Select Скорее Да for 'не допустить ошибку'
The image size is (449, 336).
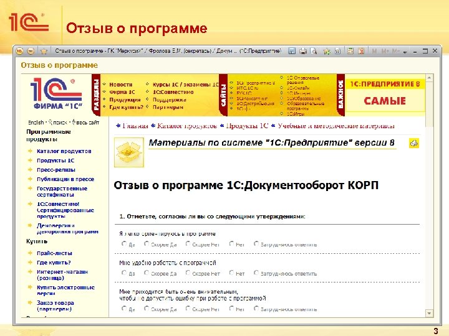147,308
